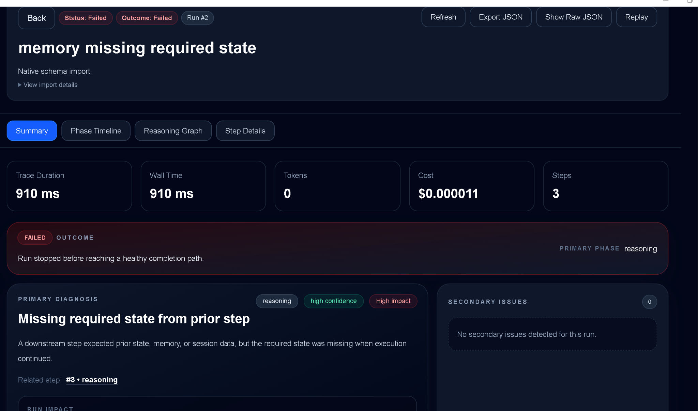Expand View import details
698x411 pixels.
pyautogui.click(x=48, y=85)
